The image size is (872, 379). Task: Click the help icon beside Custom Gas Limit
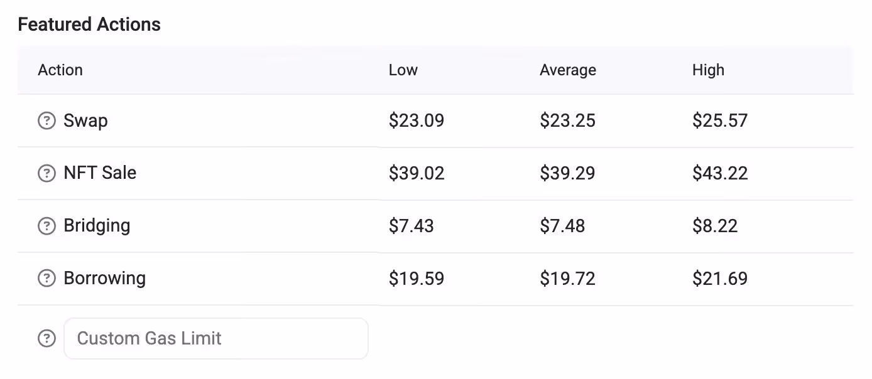(46, 338)
